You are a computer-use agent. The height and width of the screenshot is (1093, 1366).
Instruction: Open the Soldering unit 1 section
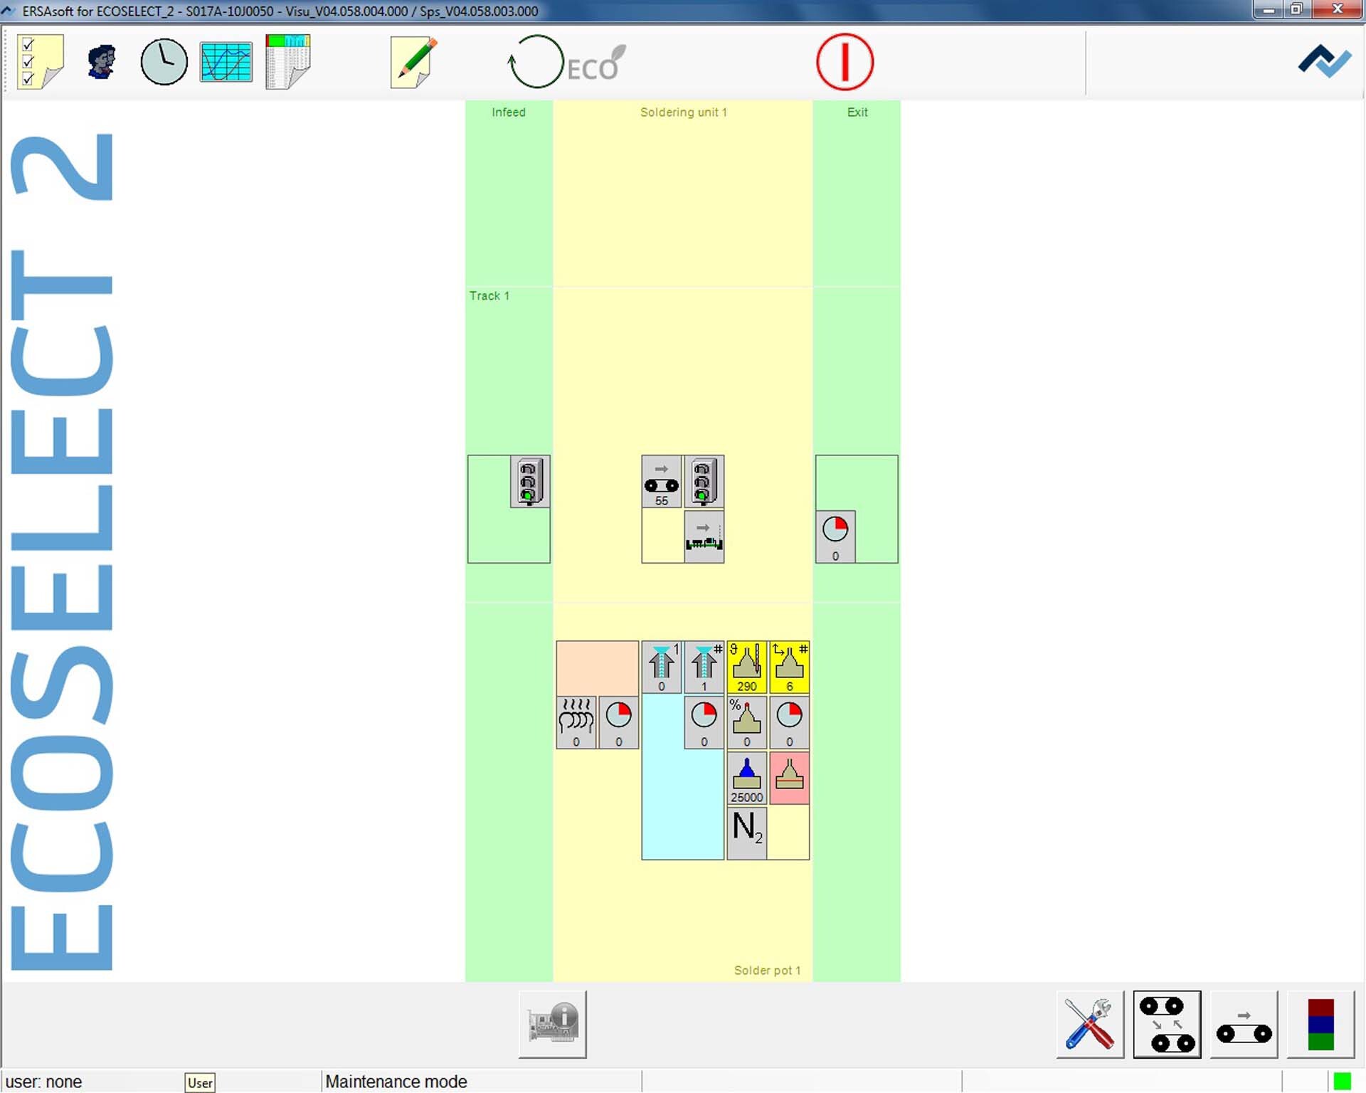click(x=682, y=112)
